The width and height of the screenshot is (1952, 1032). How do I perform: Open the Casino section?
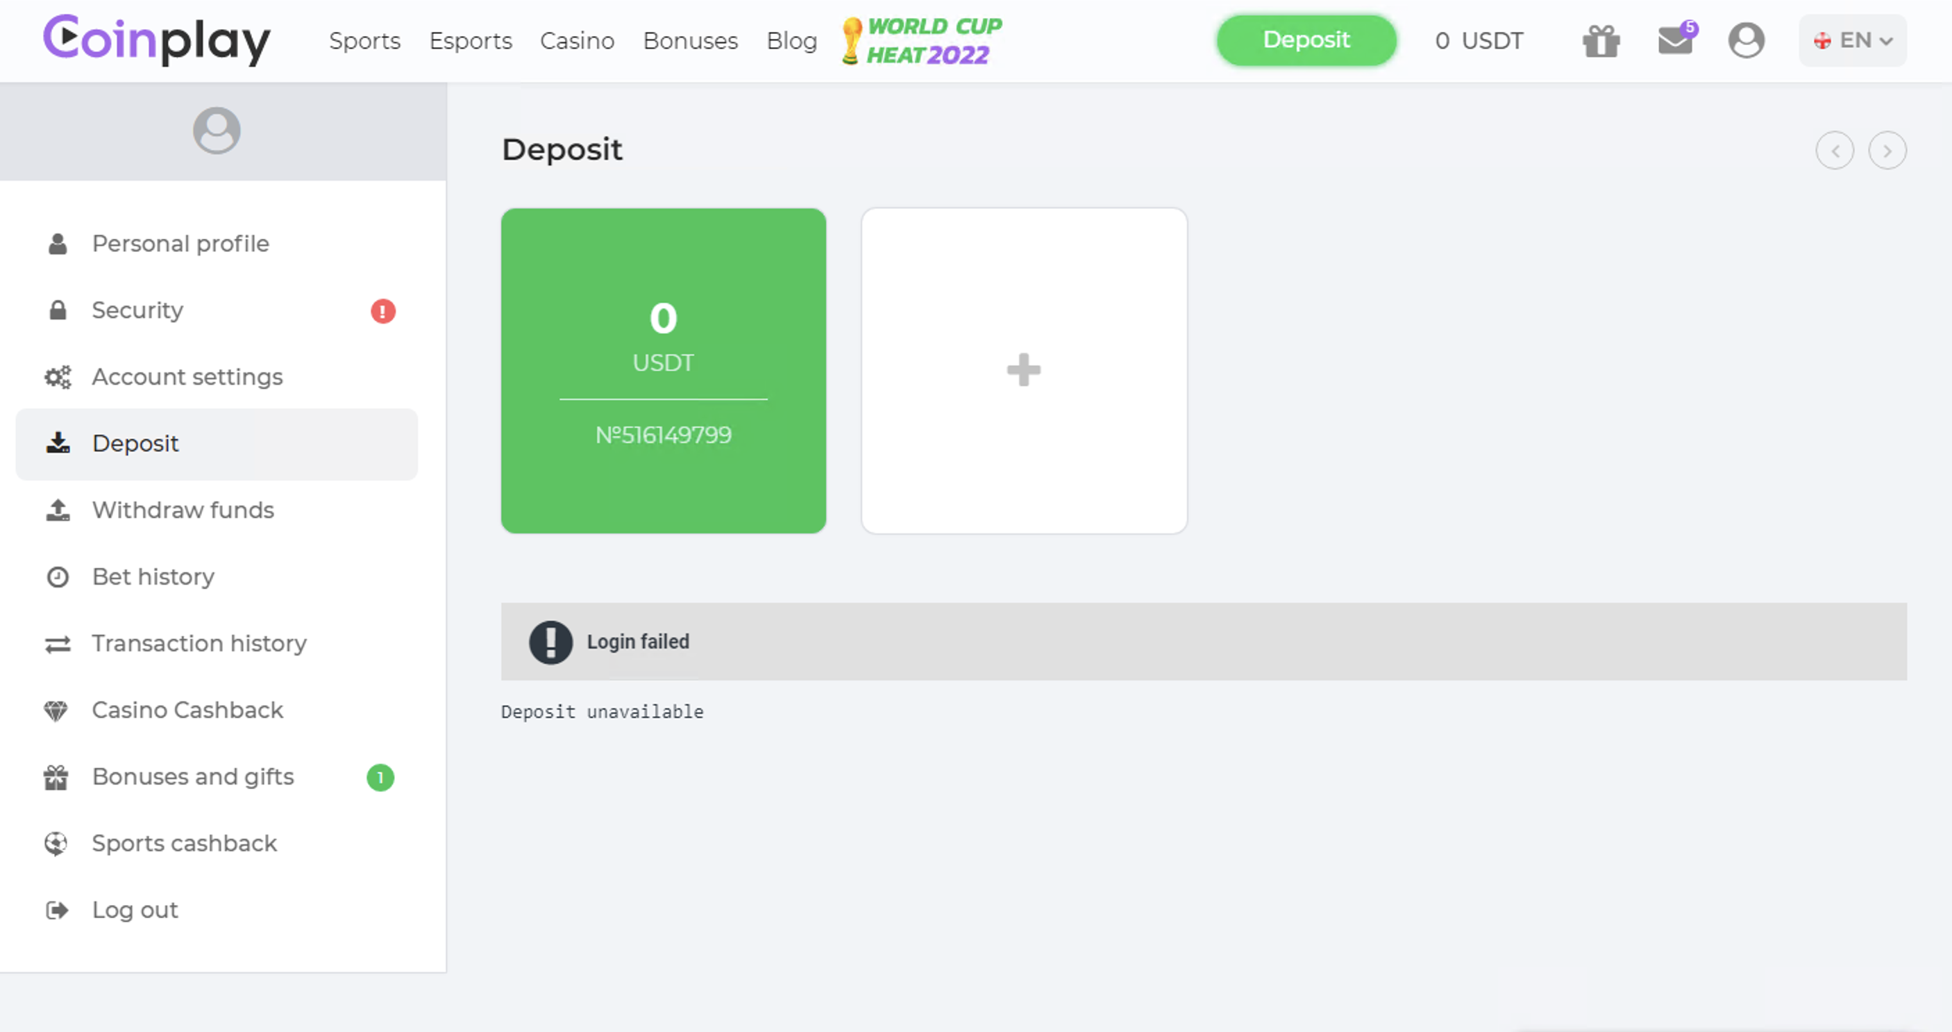coord(577,41)
